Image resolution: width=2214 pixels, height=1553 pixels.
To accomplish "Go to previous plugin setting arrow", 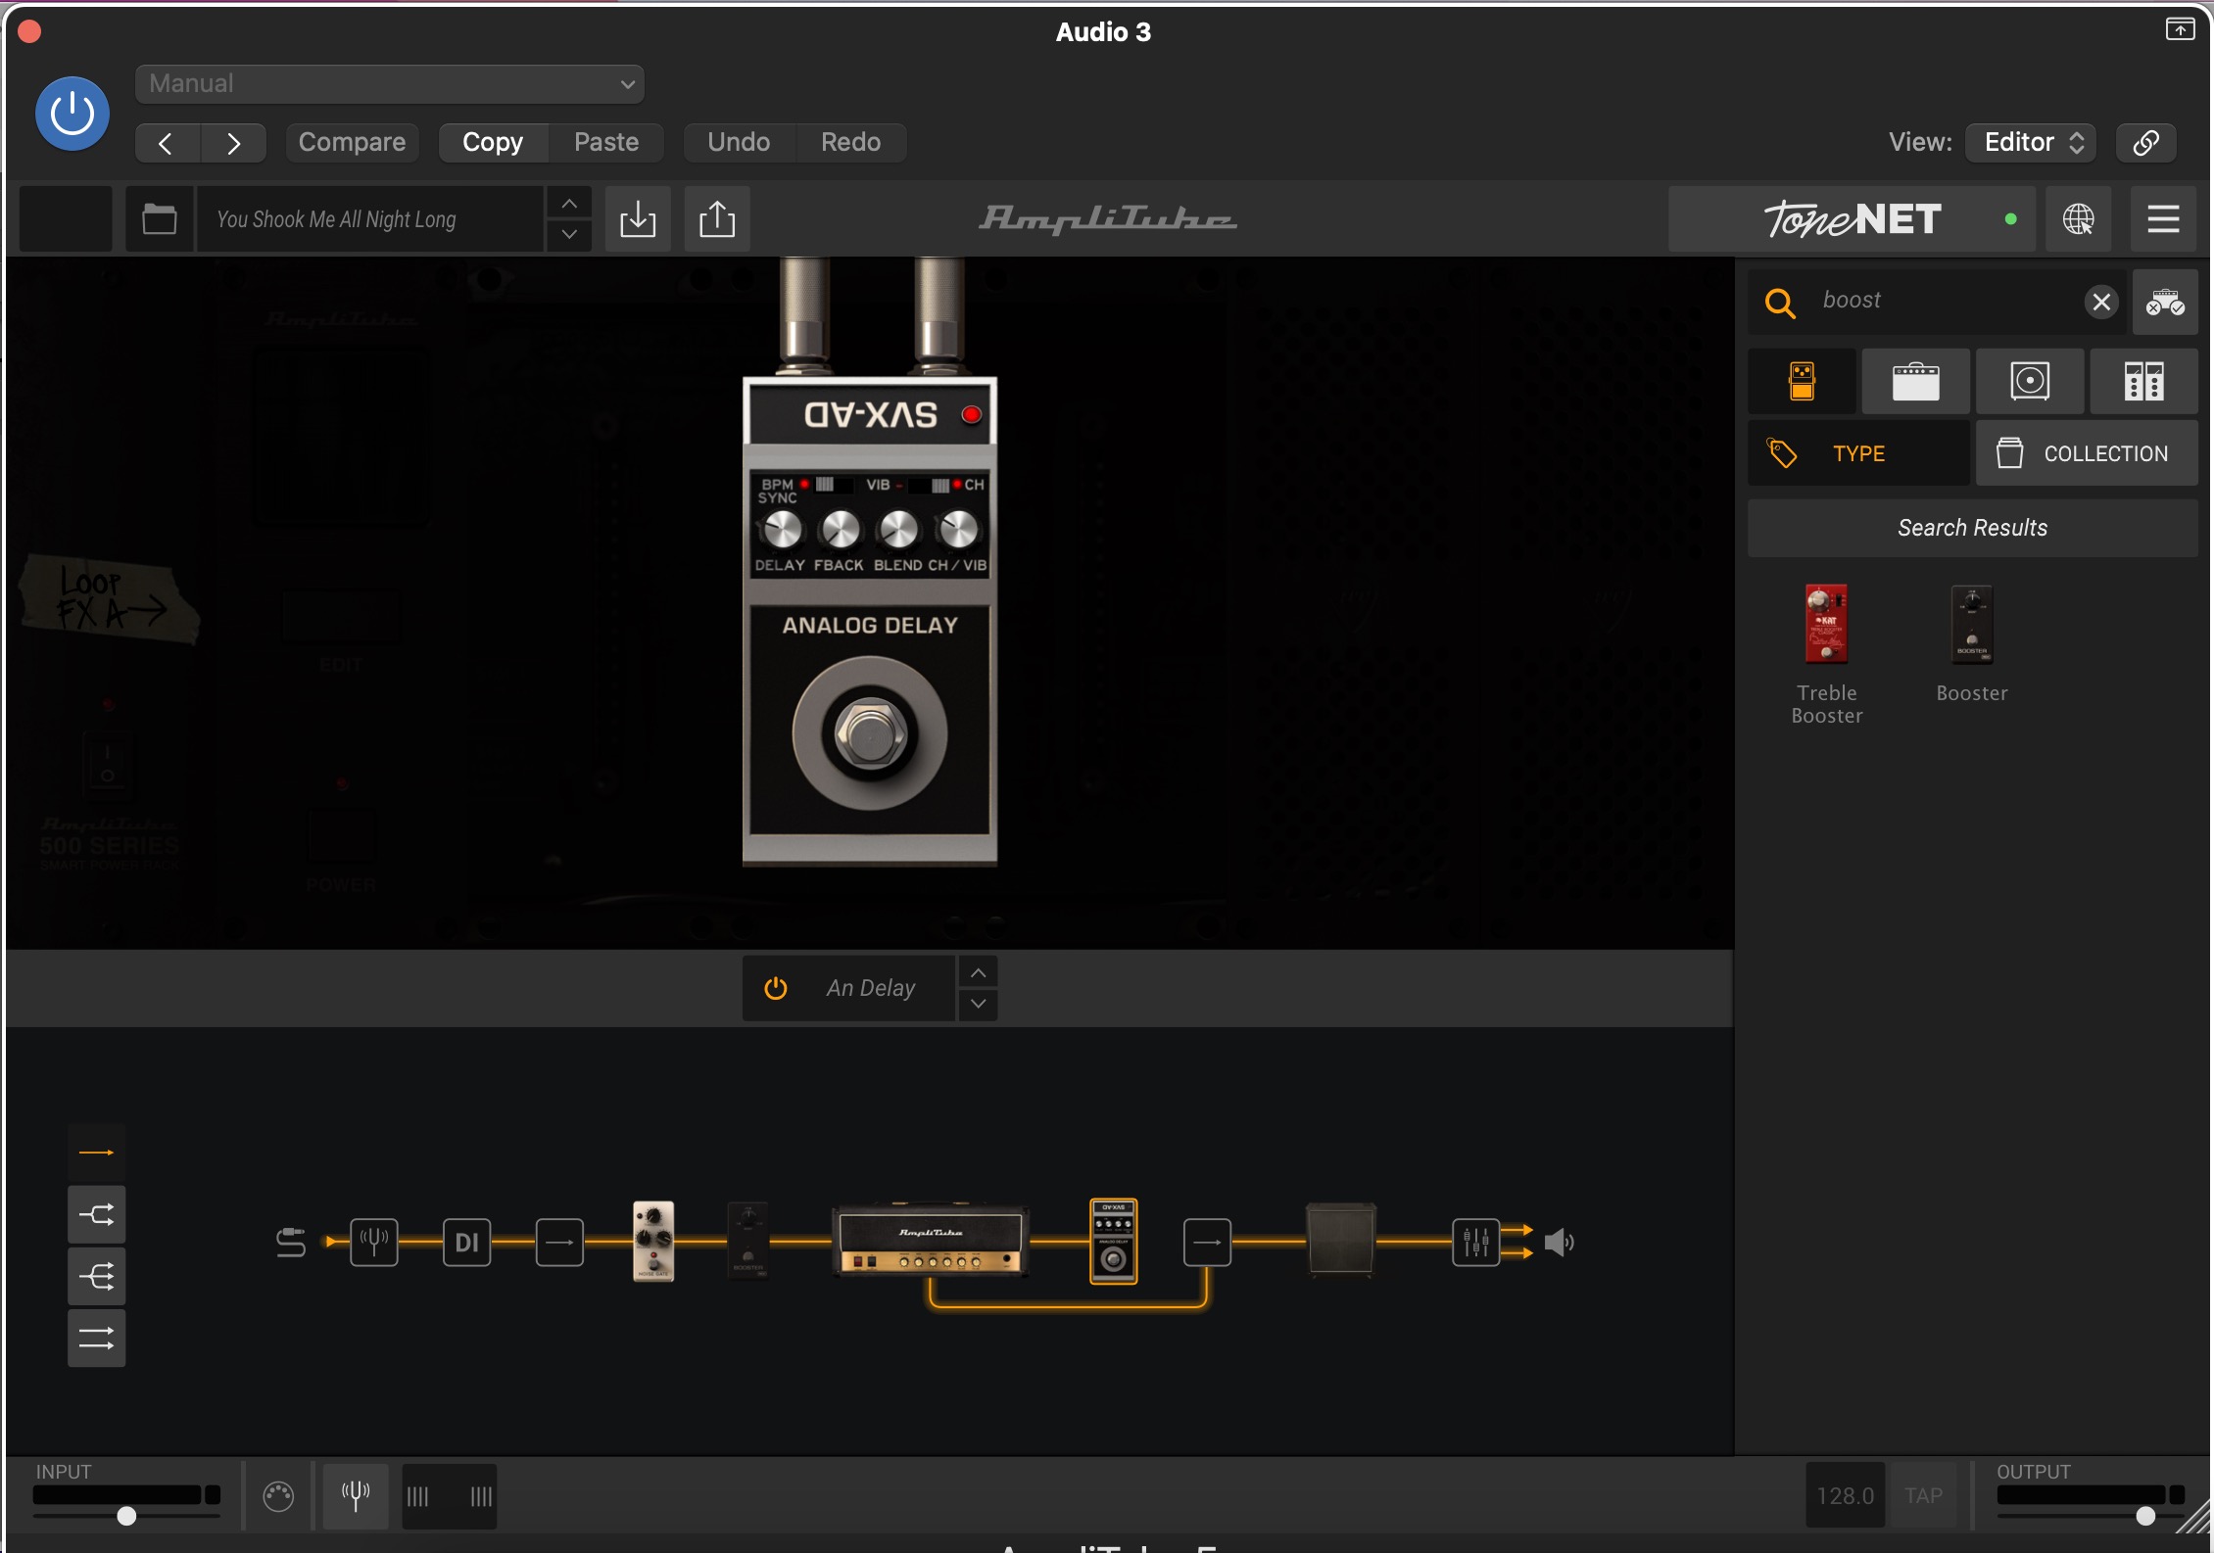I will [167, 143].
